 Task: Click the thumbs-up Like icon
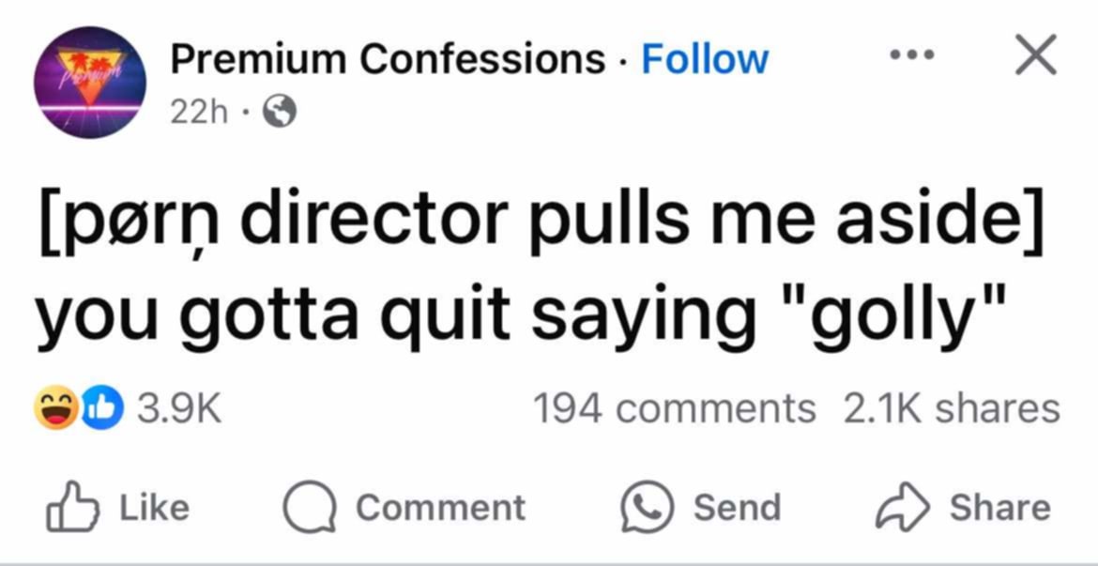tap(71, 506)
